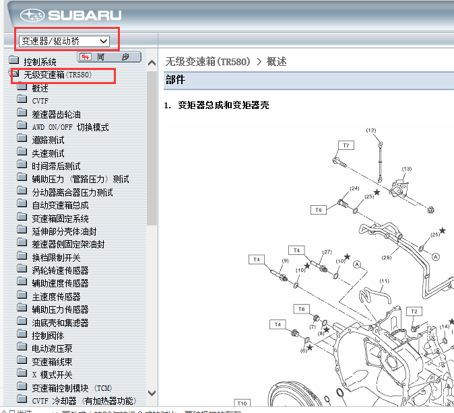Open the 变速箱固定系统 folder icon

22,217
